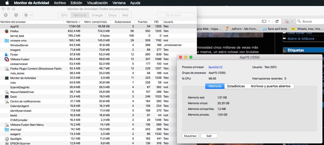
Task: Open the Sans serif fonts bookmark
Action: pyautogui.click(x=275, y=29)
